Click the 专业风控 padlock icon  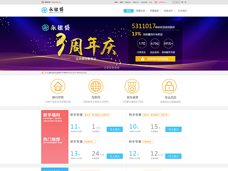point(169,86)
